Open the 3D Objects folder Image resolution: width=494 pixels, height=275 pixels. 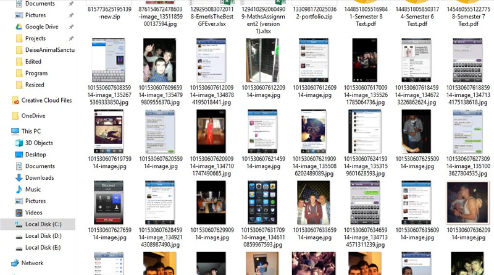point(39,143)
